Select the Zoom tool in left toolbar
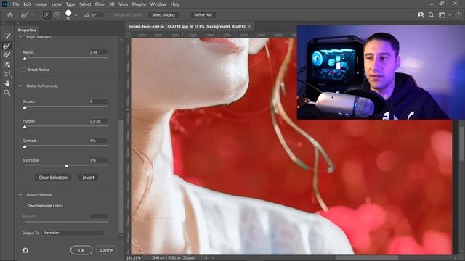The width and height of the screenshot is (465, 261). tap(7, 93)
